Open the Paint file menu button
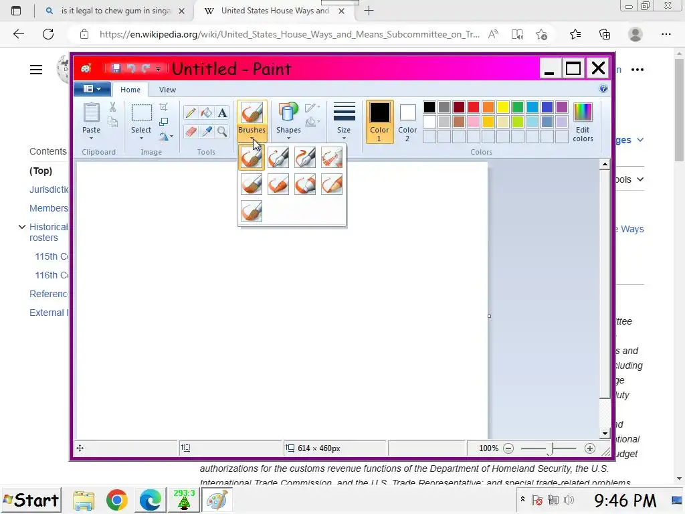Viewport: 685px width, 514px height. (92, 89)
